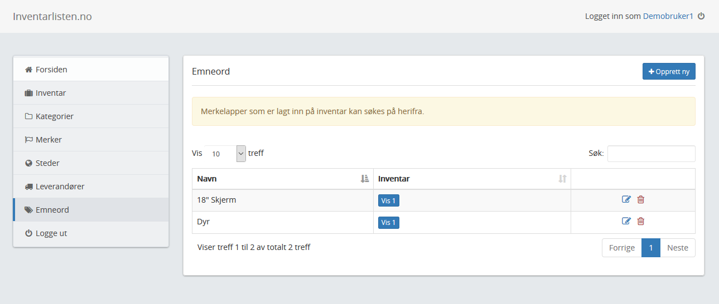The height and width of the screenshot is (304, 719).
Task: Click the Søk search field
Action: tap(651, 154)
